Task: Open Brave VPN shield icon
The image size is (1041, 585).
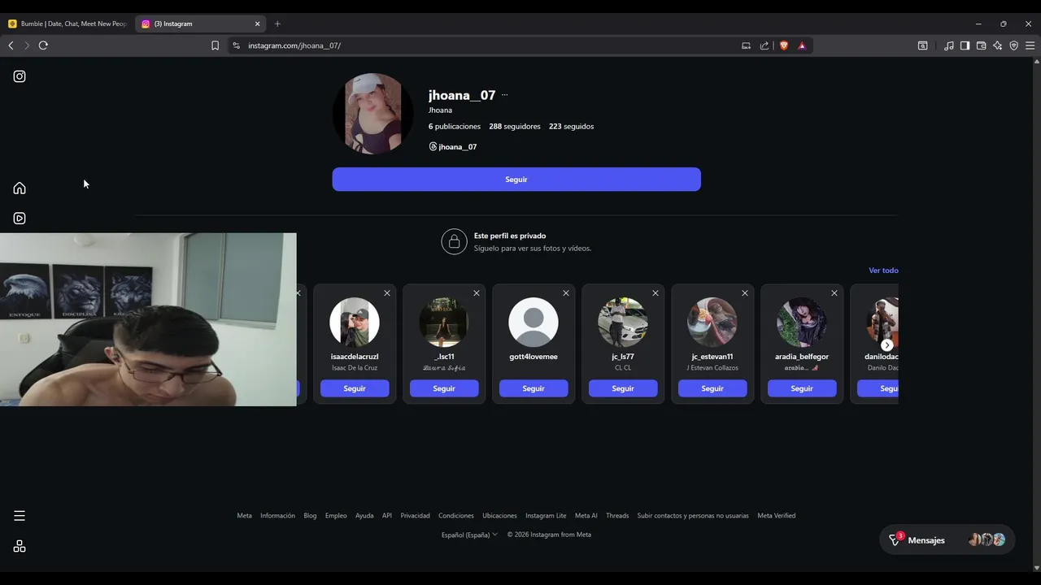Action: tap(1013, 45)
